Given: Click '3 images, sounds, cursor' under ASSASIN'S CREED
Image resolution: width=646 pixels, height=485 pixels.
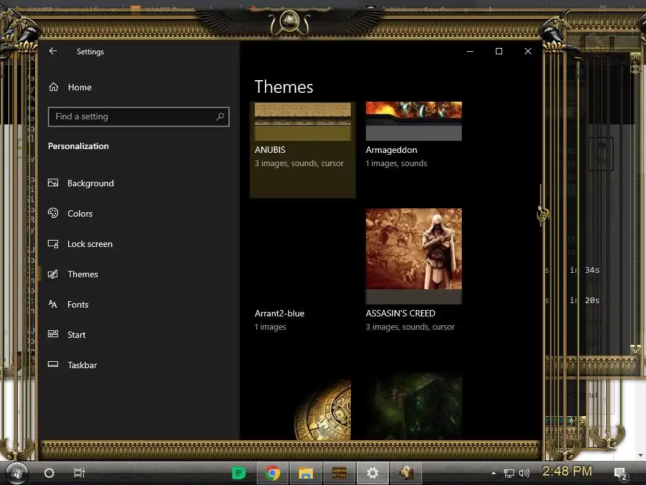Looking at the screenshot, I should coord(410,326).
